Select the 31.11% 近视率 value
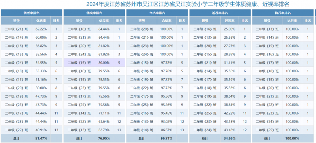Screen dimensions: 316x143 pos(229,63)
